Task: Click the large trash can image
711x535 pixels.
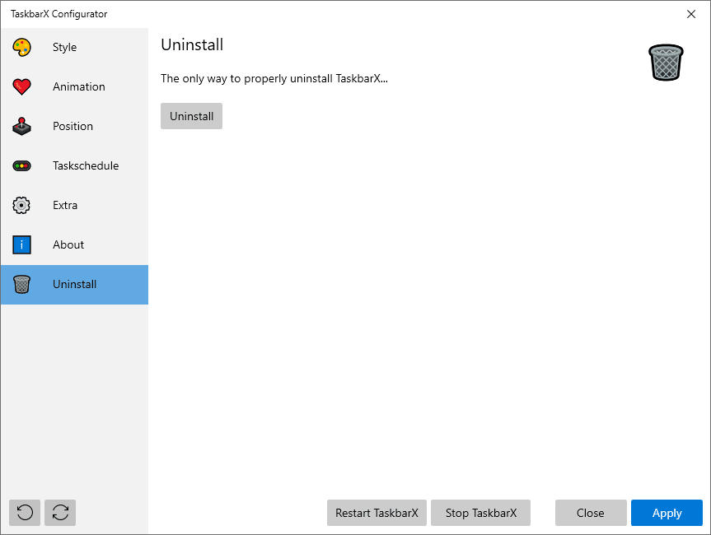Action: pos(666,63)
